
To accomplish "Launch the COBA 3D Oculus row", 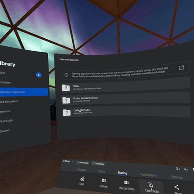I will pos(126,112).
